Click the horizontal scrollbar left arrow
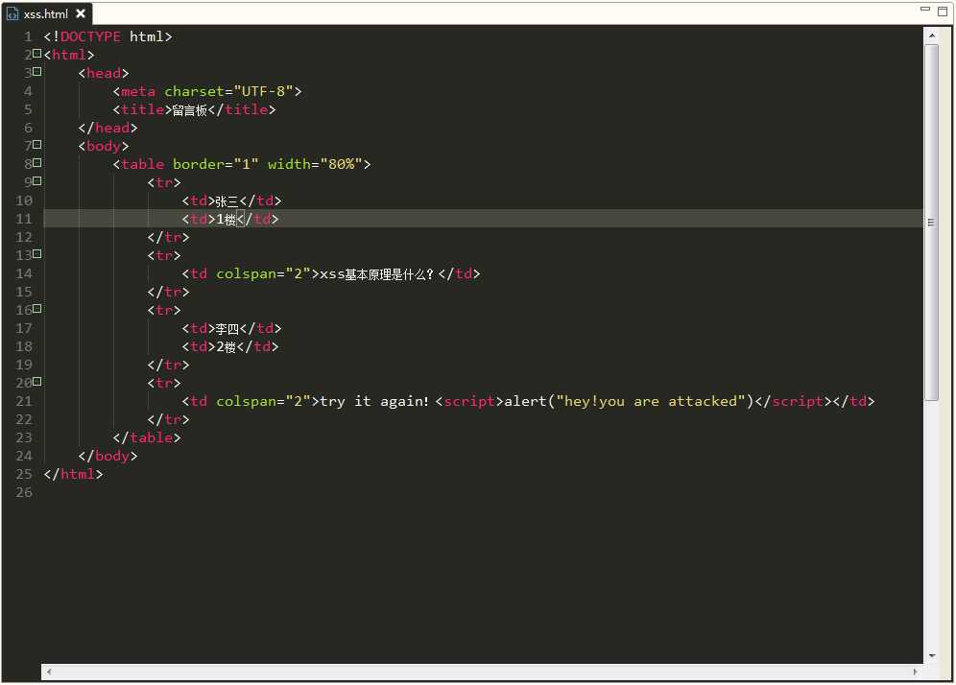956x685 pixels. [49, 672]
